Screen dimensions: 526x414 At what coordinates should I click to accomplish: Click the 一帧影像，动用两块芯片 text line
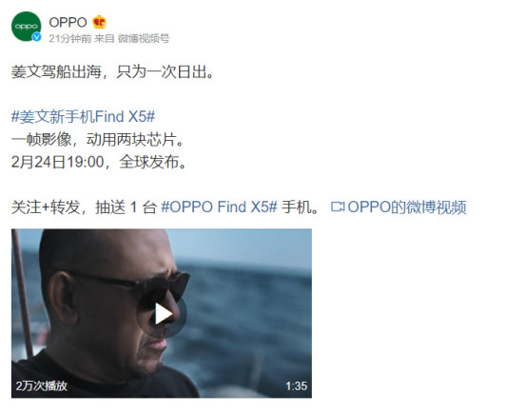point(98,140)
